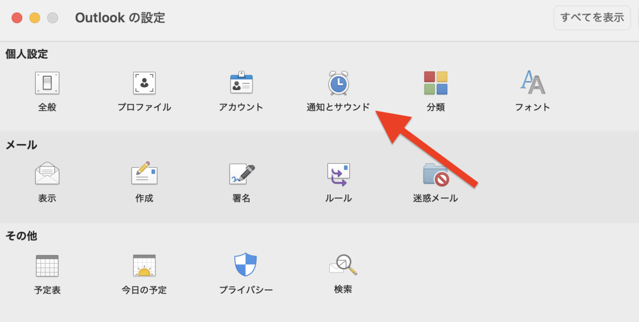The height and width of the screenshot is (322, 639).
Task: Open the 署名 signatures pen icon
Action: tap(242, 174)
